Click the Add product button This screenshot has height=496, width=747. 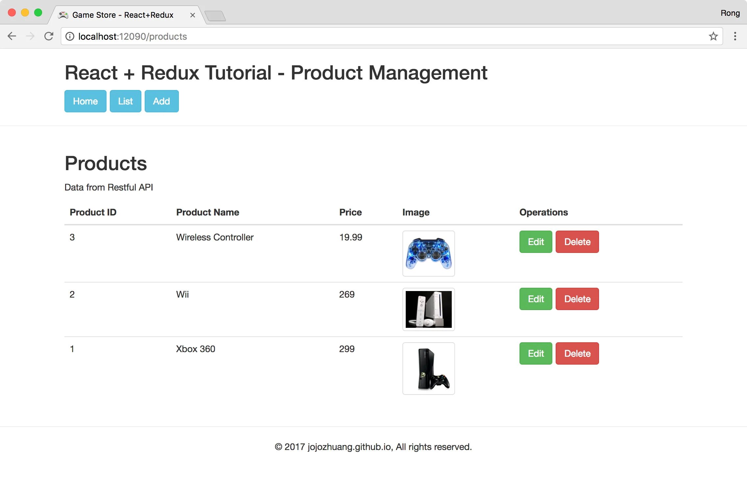(x=161, y=101)
